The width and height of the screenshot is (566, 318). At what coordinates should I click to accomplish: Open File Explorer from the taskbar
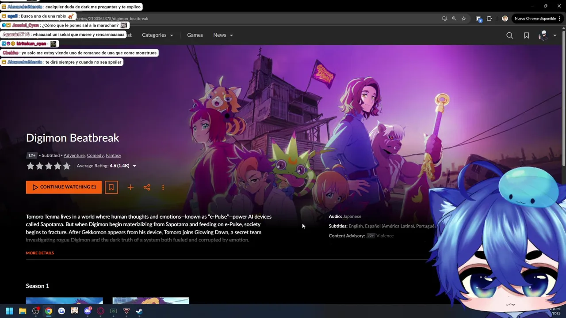pyautogui.click(x=23, y=311)
